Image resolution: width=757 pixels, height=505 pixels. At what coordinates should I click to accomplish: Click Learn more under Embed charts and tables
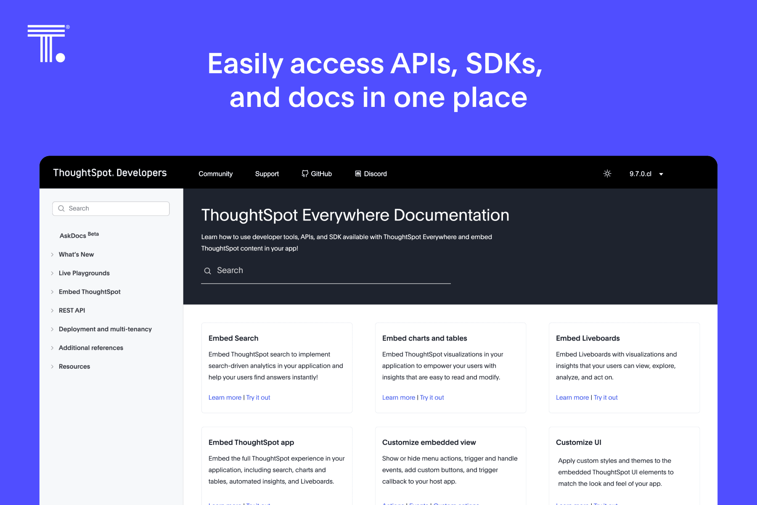pyautogui.click(x=398, y=398)
